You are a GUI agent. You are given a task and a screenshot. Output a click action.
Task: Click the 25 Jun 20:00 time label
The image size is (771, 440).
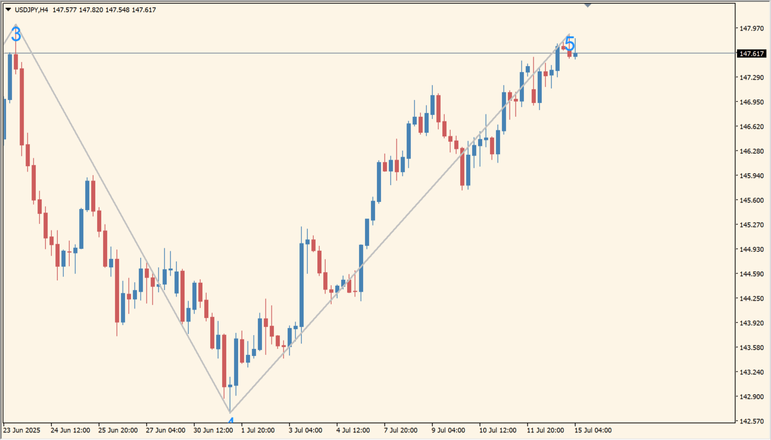[118, 430]
